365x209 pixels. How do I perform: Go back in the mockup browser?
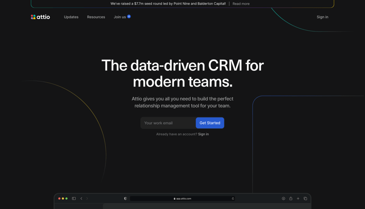click(81, 199)
